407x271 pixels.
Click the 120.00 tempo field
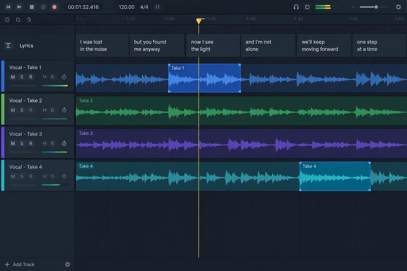(126, 7)
